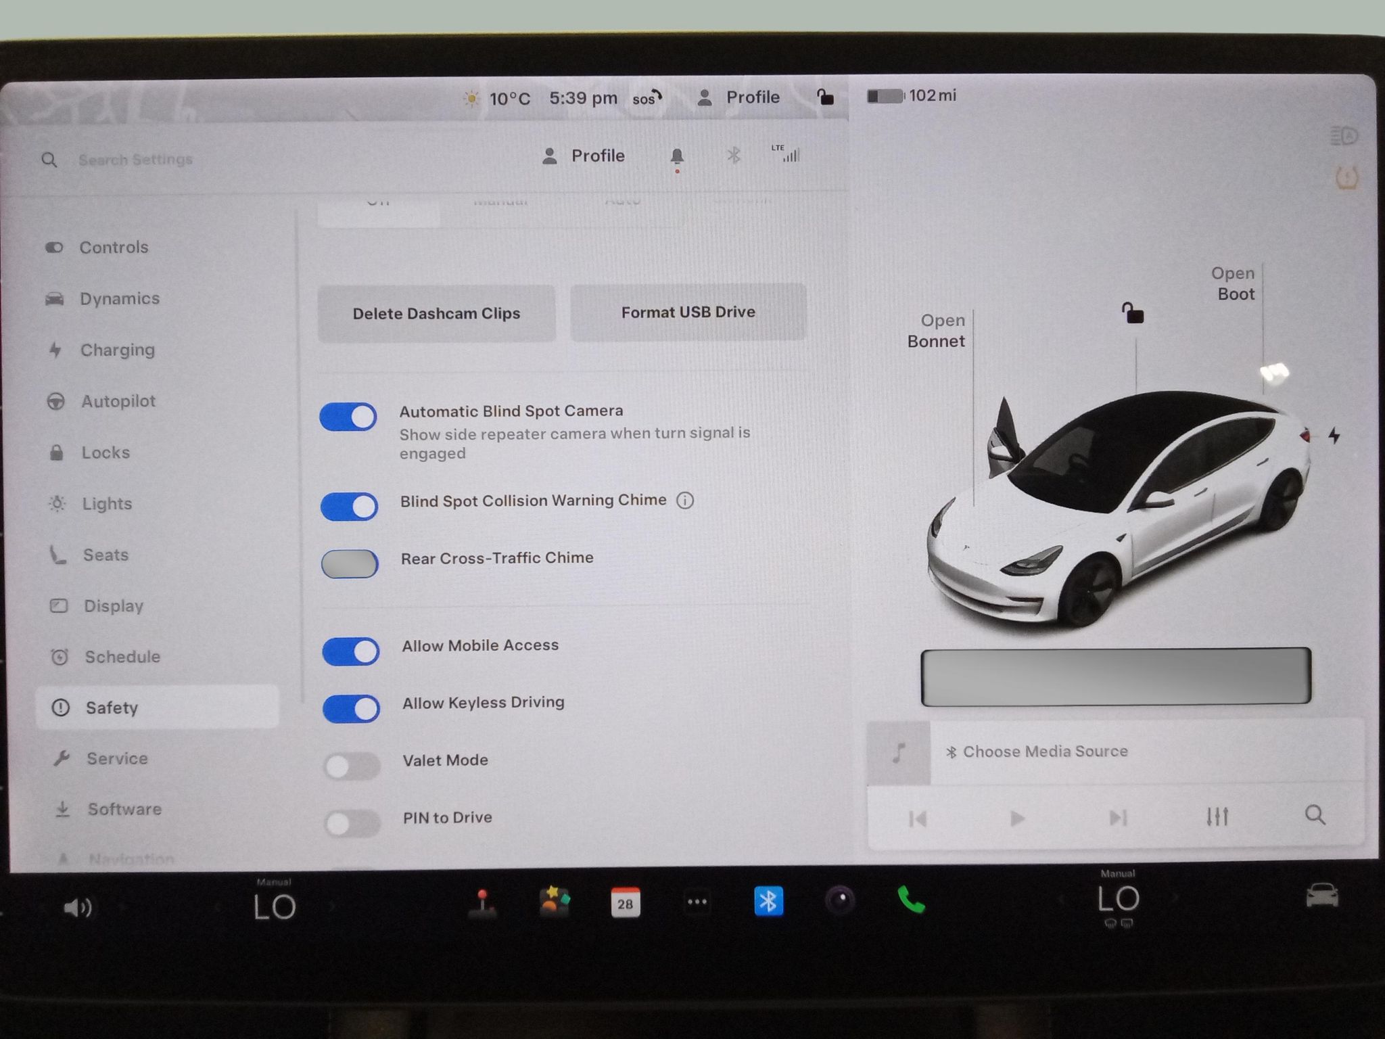Open Profile in settings header
Image resolution: width=1385 pixels, height=1039 pixels.
(584, 156)
